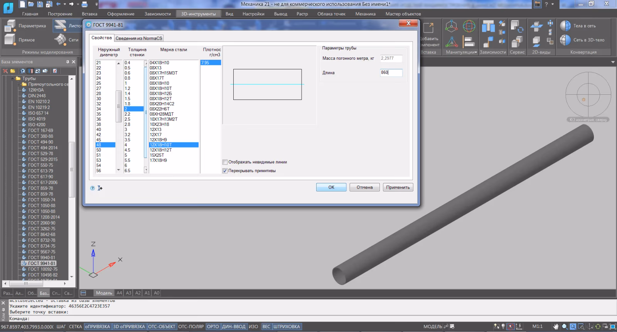617x332 pixels.
Task: Click the 3D move gizmo icon in Манипуляции
Action: point(451,26)
